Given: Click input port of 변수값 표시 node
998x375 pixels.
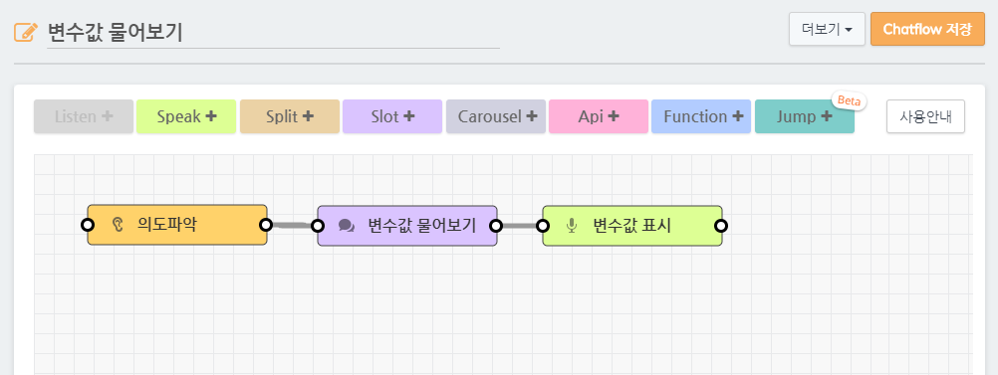Looking at the screenshot, I should (x=542, y=225).
